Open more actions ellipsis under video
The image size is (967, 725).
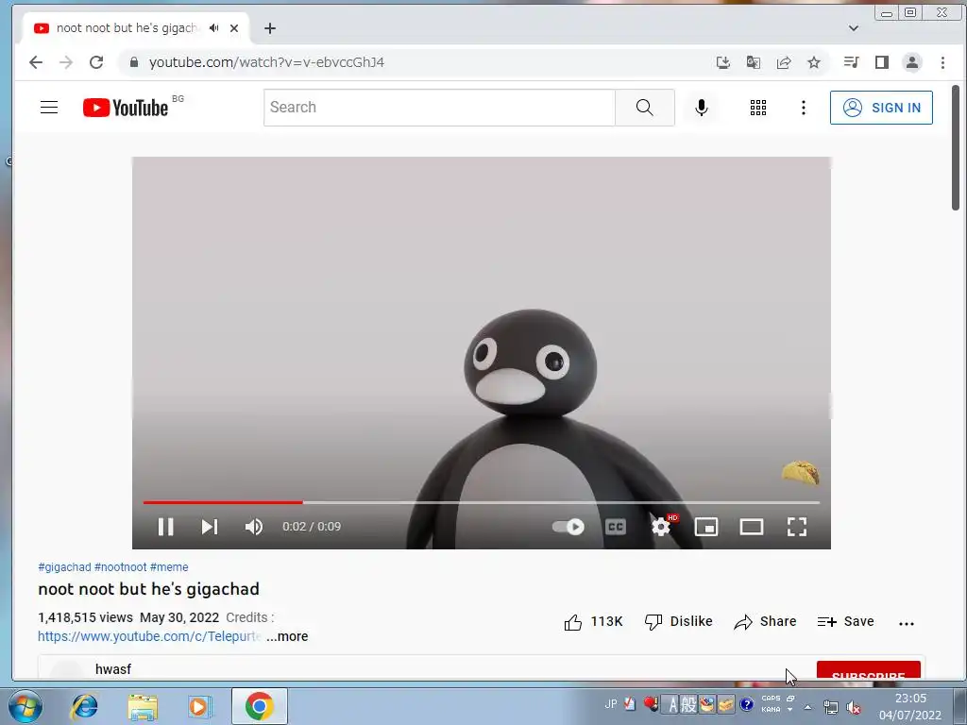(x=906, y=623)
